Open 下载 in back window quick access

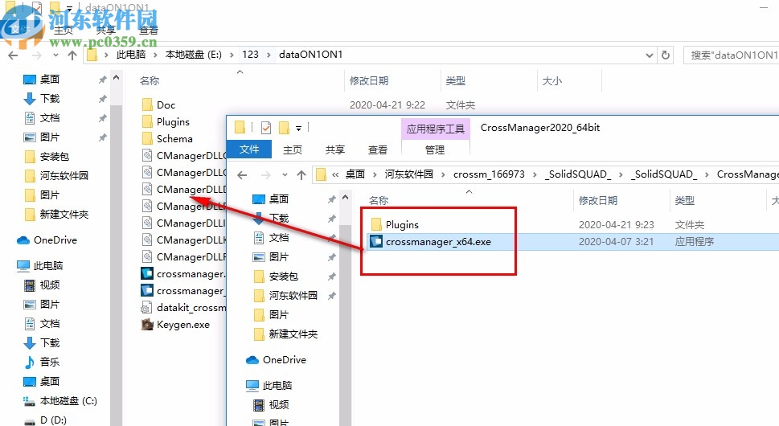42,98
